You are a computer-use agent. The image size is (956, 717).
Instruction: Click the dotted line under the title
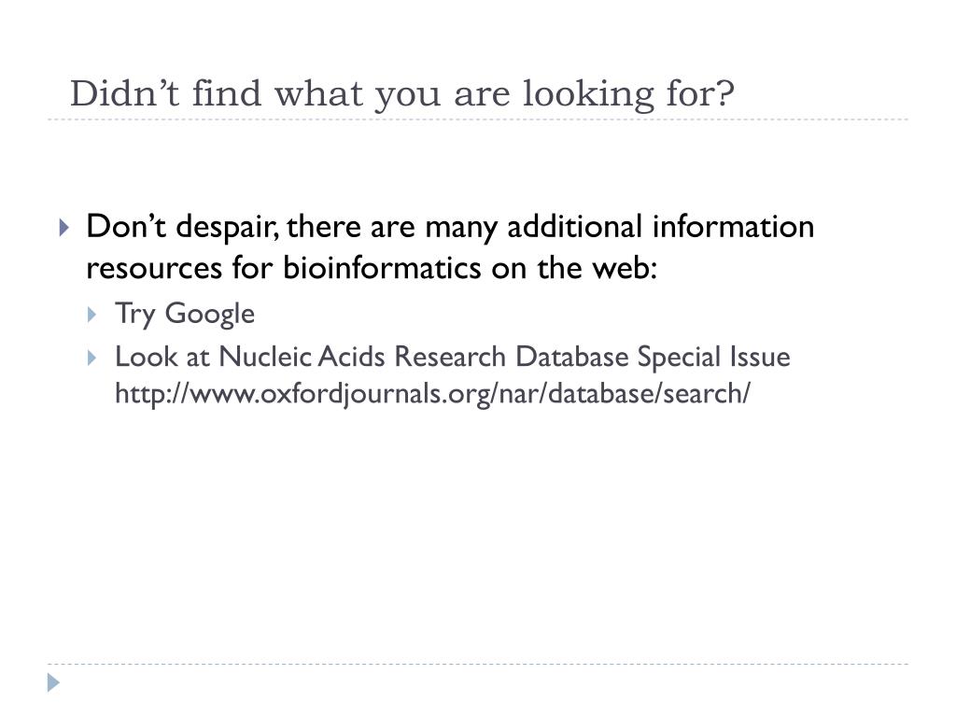point(478,119)
